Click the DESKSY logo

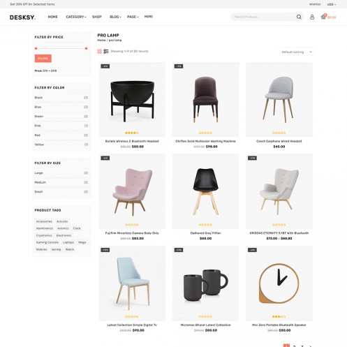click(x=23, y=17)
